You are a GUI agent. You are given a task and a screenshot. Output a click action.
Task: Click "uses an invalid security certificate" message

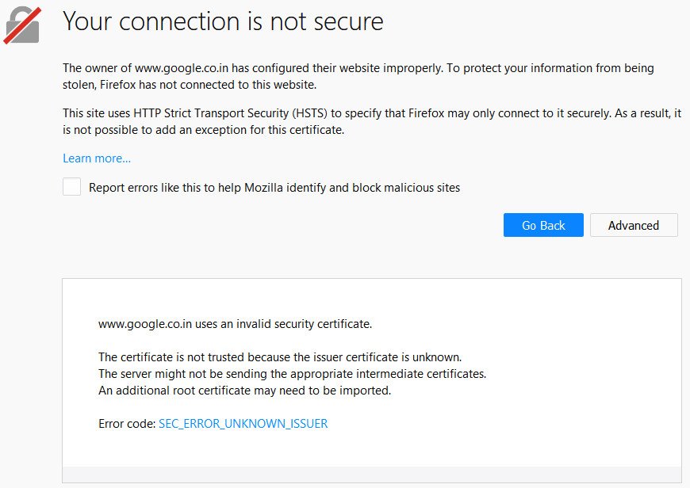(235, 323)
